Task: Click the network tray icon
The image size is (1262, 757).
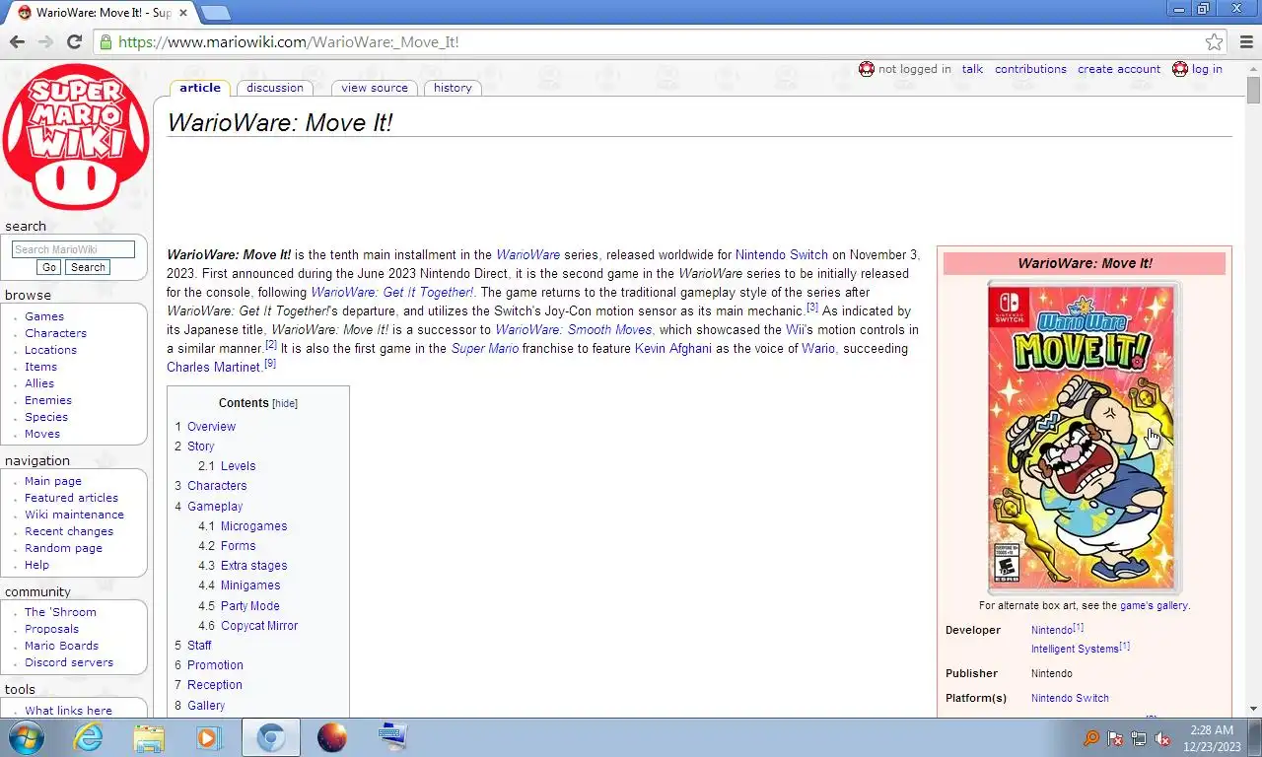Action: coord(1139,738)
